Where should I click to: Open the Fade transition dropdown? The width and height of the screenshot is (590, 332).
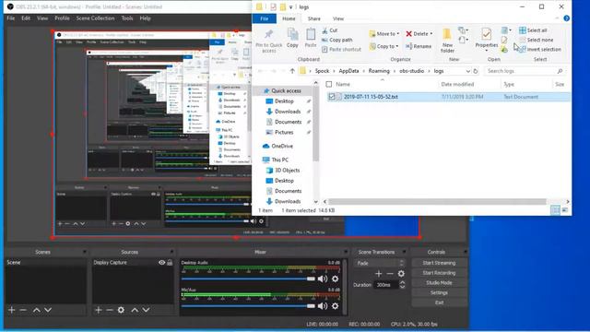tap(379, 263)
